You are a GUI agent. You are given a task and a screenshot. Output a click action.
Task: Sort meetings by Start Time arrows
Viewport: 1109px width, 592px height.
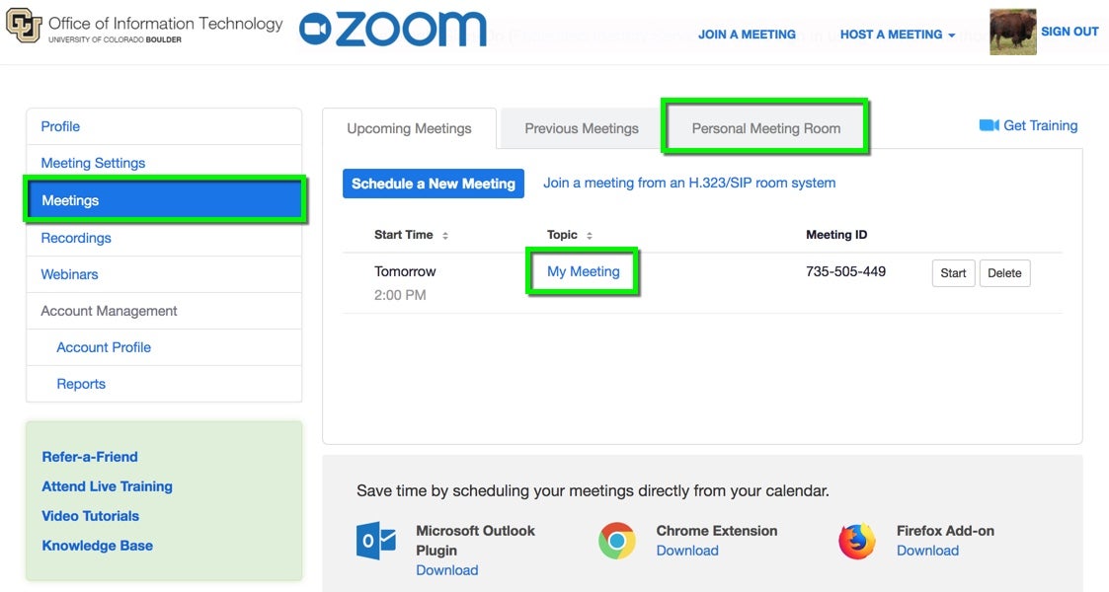(x=445, y=236)
